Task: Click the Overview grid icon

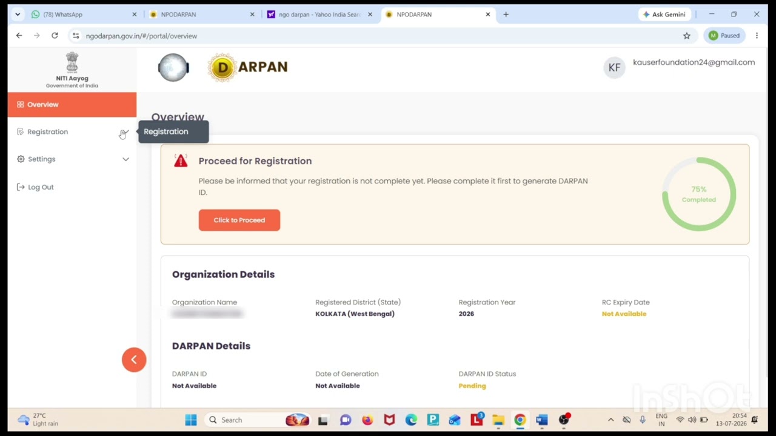Action: pos(20,104)
